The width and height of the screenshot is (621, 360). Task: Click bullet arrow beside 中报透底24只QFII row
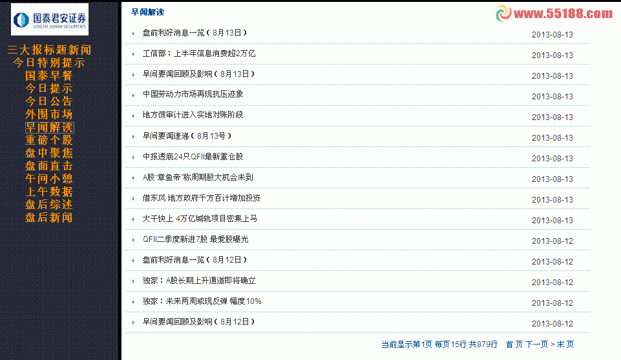tap(134, 157)
